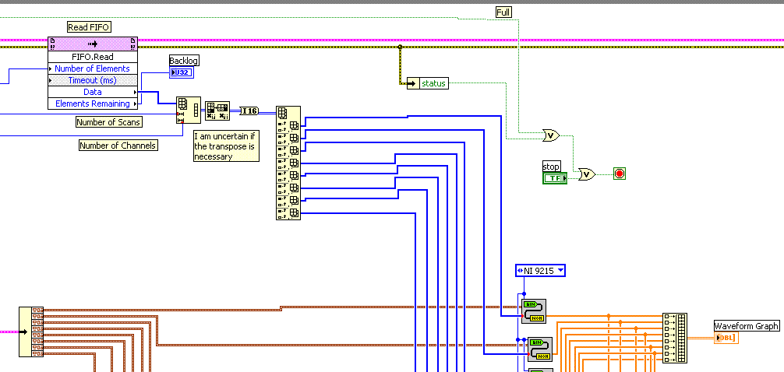Select the upper OR gate below Full
The width and height of the screenshot is (784, 372).
[x=550, y=135]
